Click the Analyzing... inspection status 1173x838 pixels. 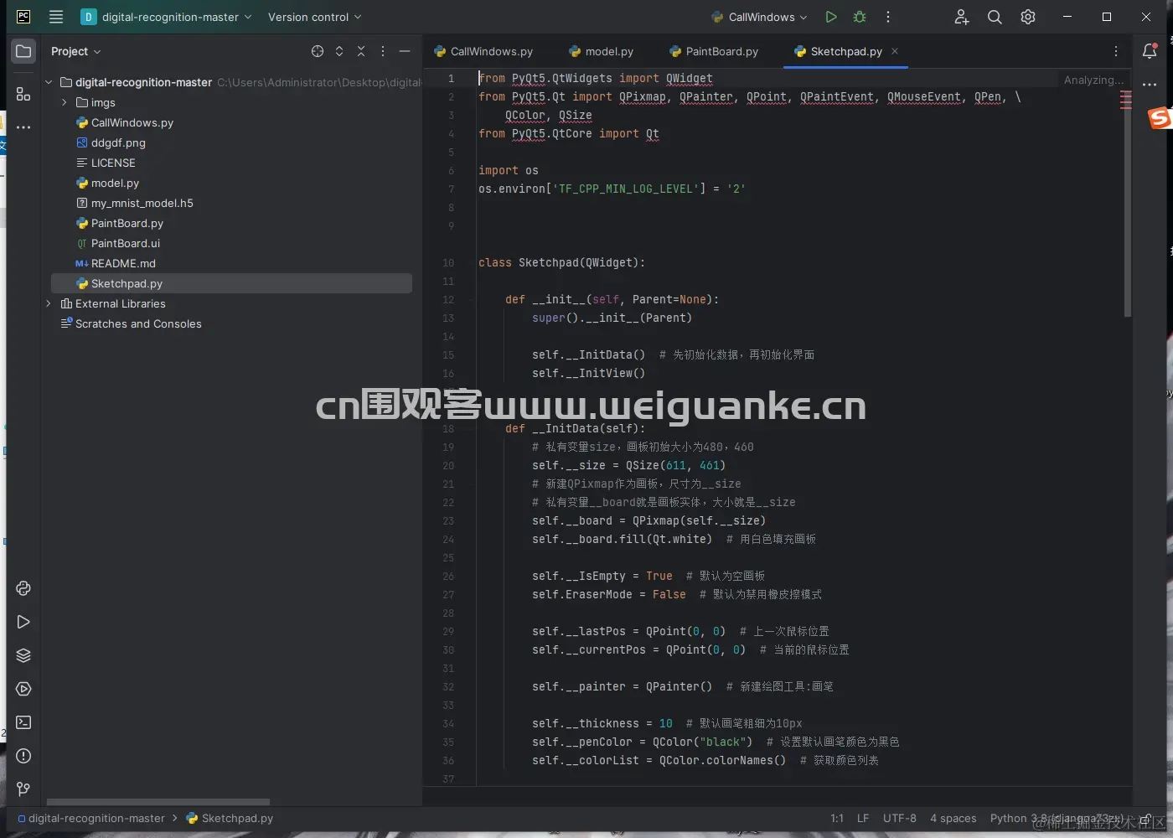click(1094, 80)
